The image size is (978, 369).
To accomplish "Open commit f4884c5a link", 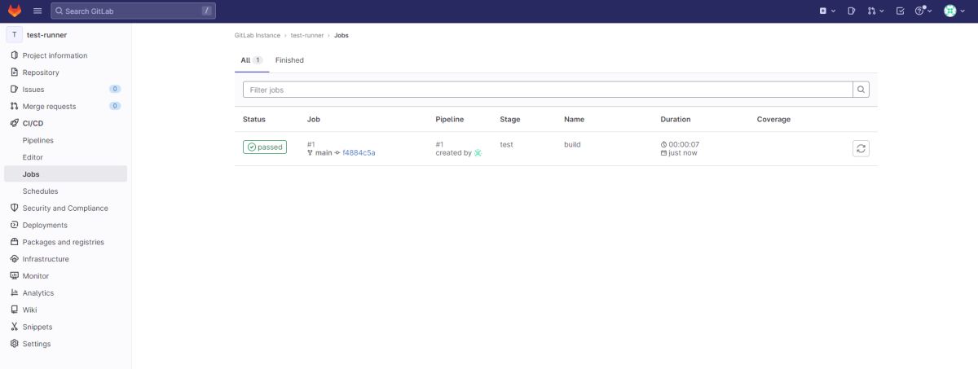I will click(359, 153).
